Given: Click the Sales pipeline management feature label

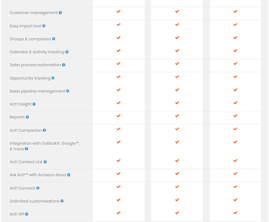Looking at the screenshot, I should [37, 91].
